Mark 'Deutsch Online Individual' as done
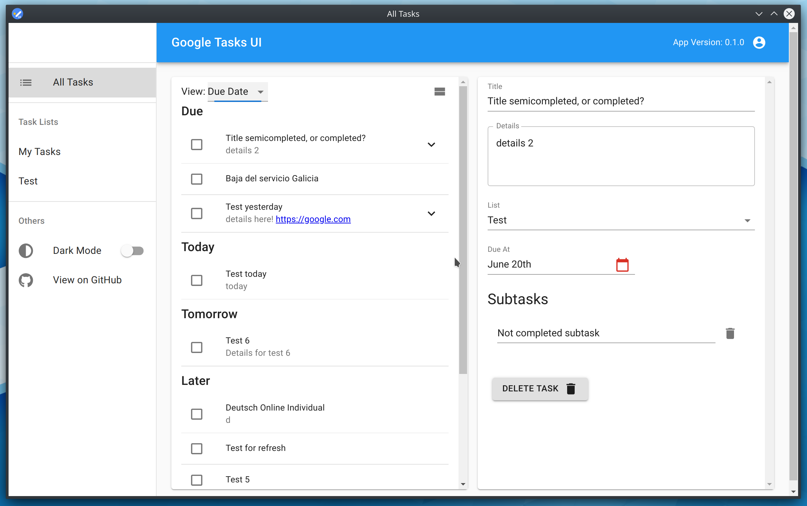The image size is (807, 506). (197, 414)
